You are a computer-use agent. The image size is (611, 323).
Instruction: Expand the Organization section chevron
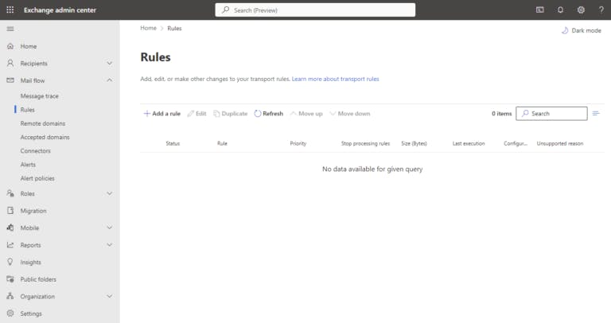pos(110,296)
